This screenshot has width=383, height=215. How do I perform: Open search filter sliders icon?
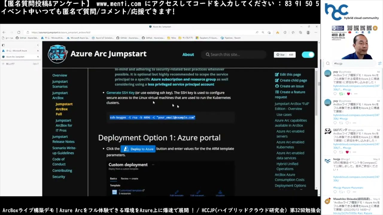(x=380, y=63)
